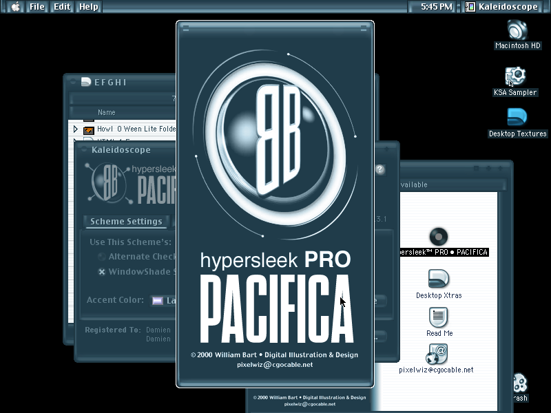Open the File menu
Viewport: 551px width, 413px height.
[37, 7]
